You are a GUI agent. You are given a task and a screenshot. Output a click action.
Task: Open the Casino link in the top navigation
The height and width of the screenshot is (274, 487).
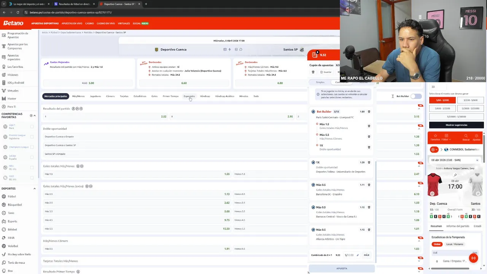click(x=89, y=23)
